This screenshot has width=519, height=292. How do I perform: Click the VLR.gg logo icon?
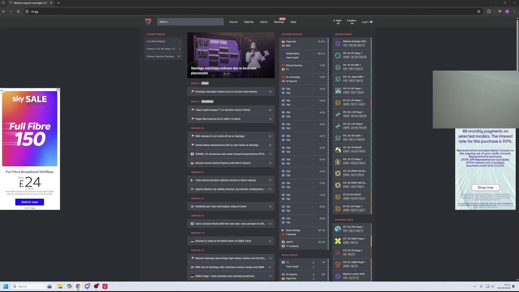(148, 21)
